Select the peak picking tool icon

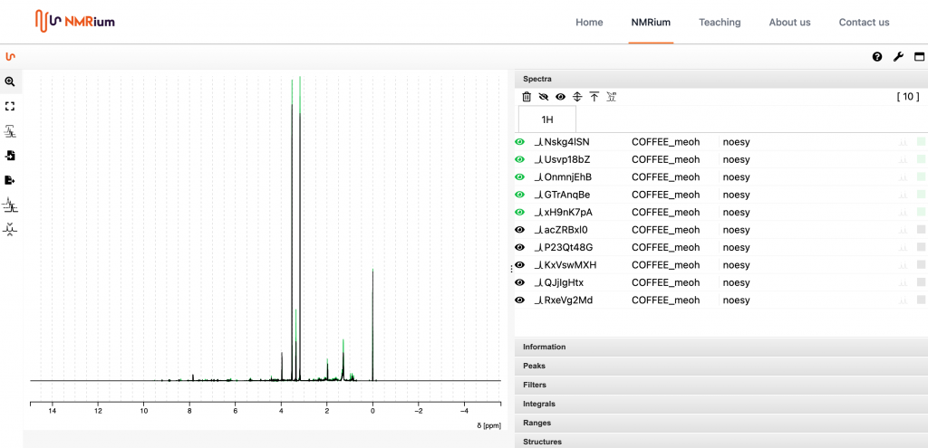[x=10, y=130]
